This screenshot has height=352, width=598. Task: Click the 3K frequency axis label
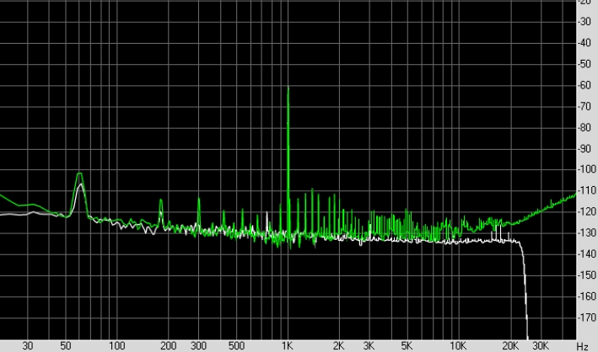click(369, 346)
